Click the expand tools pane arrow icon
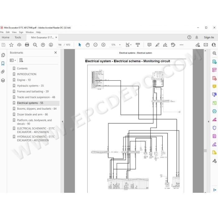Viewport: 218px width, 218px height. [215, 190]
